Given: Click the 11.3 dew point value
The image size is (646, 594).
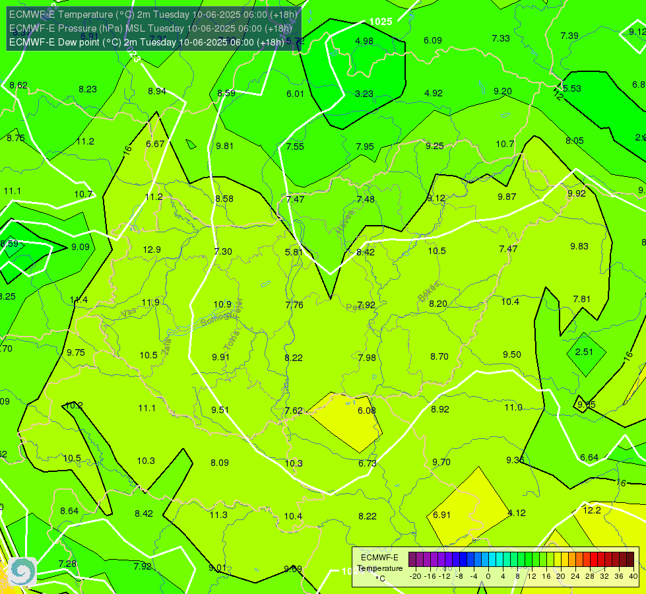Looking at the screenshot, I should pos(218,515).
